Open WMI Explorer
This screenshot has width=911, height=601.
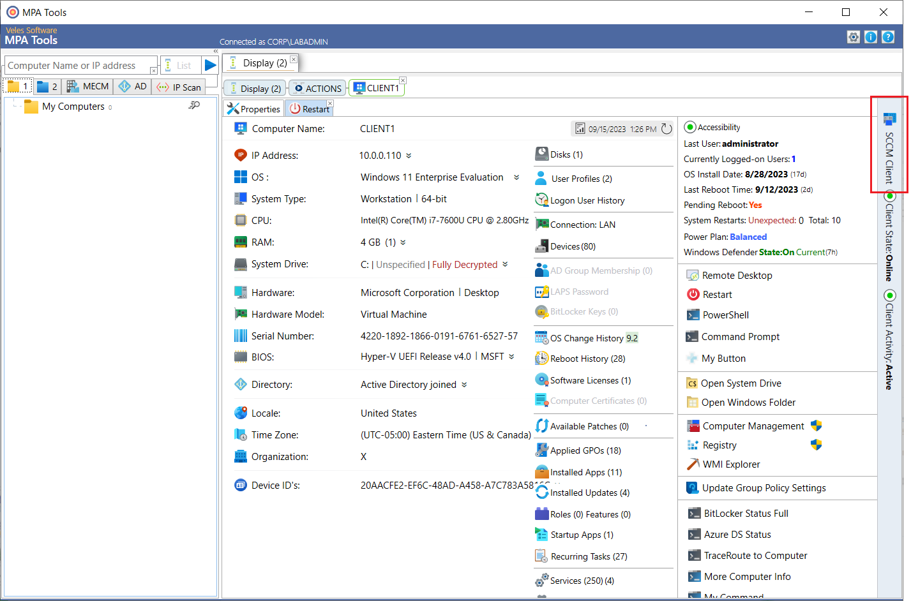click(x=723, y=464)
